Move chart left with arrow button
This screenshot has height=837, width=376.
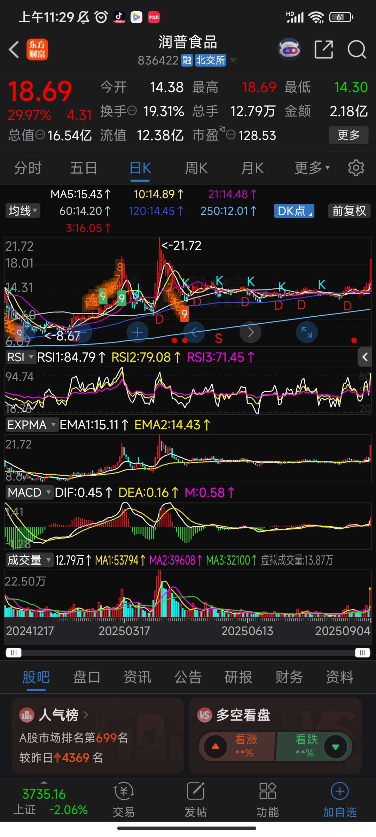(x=194, y=332)
